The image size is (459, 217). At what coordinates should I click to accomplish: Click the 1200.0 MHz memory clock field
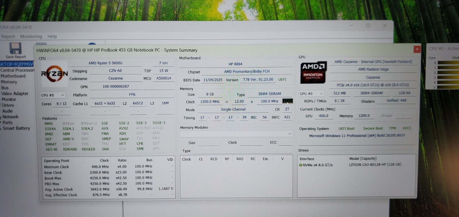210,102
